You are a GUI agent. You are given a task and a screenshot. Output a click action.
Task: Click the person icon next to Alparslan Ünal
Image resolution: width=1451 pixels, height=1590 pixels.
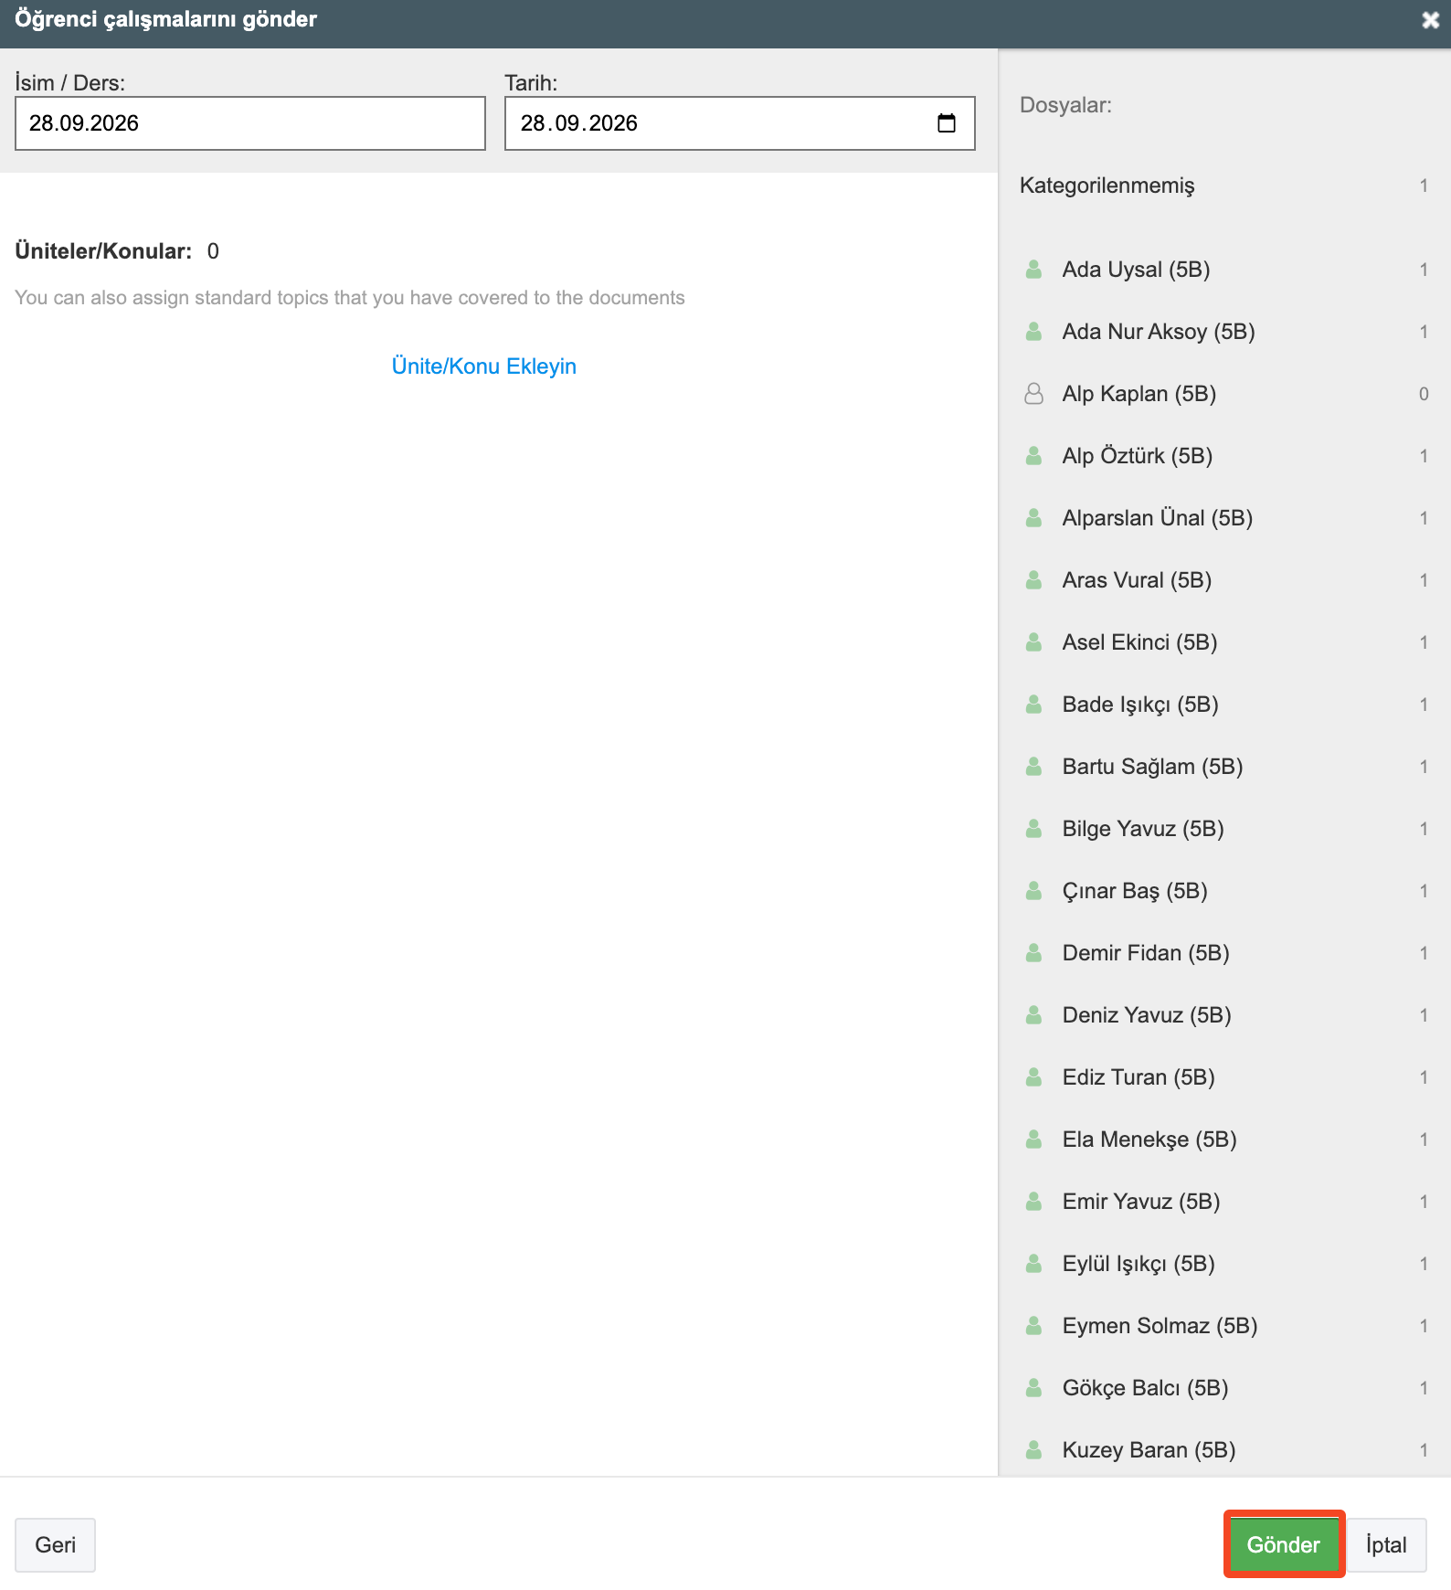click(1034, 518)
